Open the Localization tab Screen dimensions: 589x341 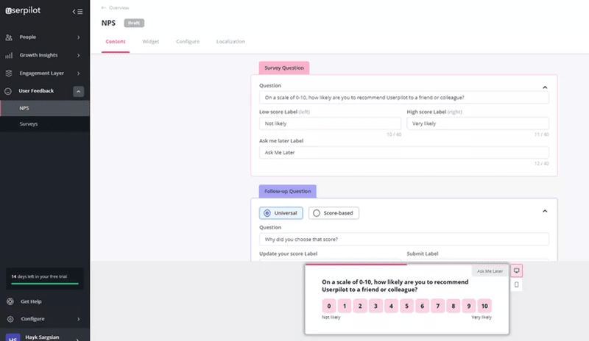tap(230, 42)
